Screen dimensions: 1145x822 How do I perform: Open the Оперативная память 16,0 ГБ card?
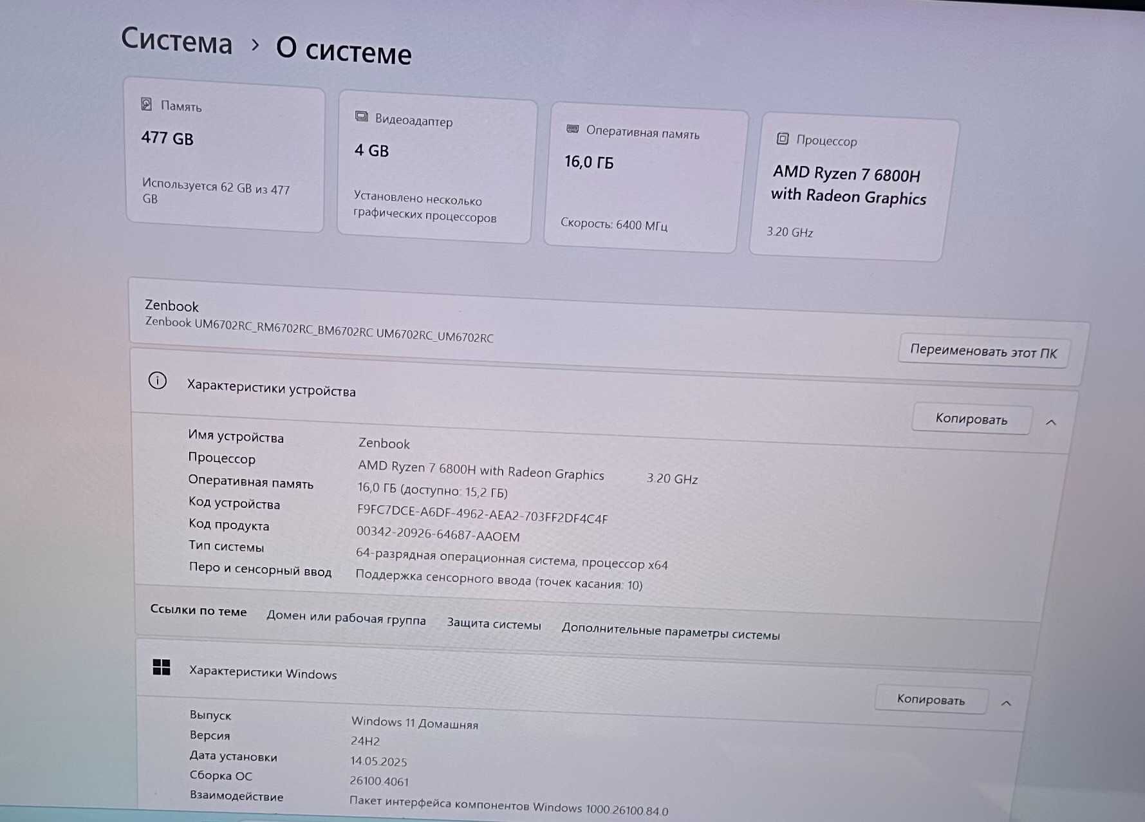tap(646, 178)
